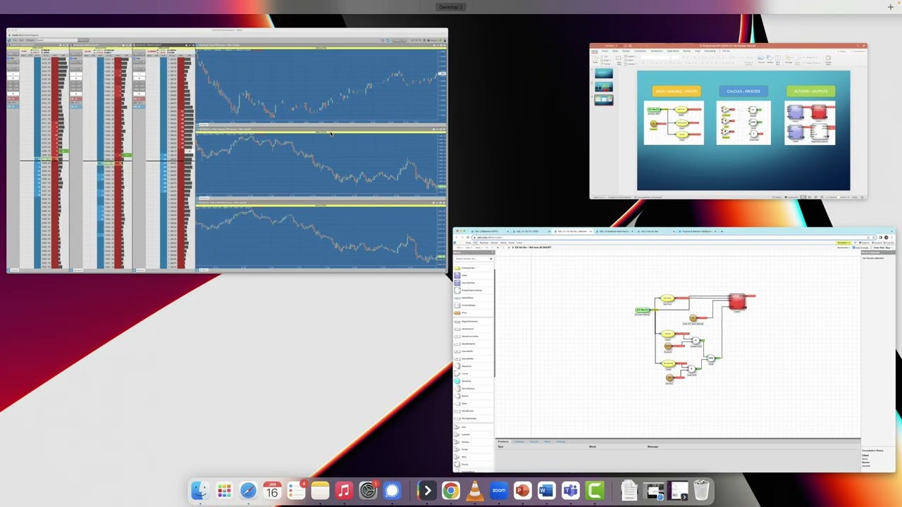Image resolution: width=902 pixels, height=507 pixels.
Task: Open Signal messenger in the Dock
Action: tap(392, 490)
